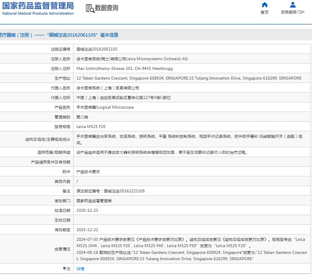Click the agent address with 富特北路127号
The image size is (312, 277).
123,98
